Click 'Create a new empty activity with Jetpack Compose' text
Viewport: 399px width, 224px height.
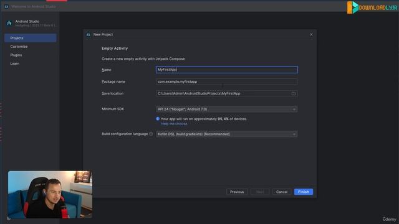pos(143,58)
